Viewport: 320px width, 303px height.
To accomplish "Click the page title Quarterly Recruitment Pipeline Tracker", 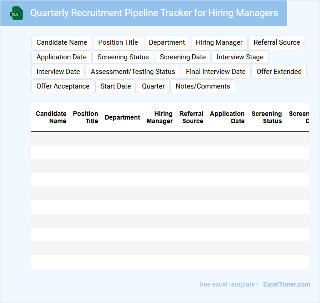I will (x=154, y=13).
